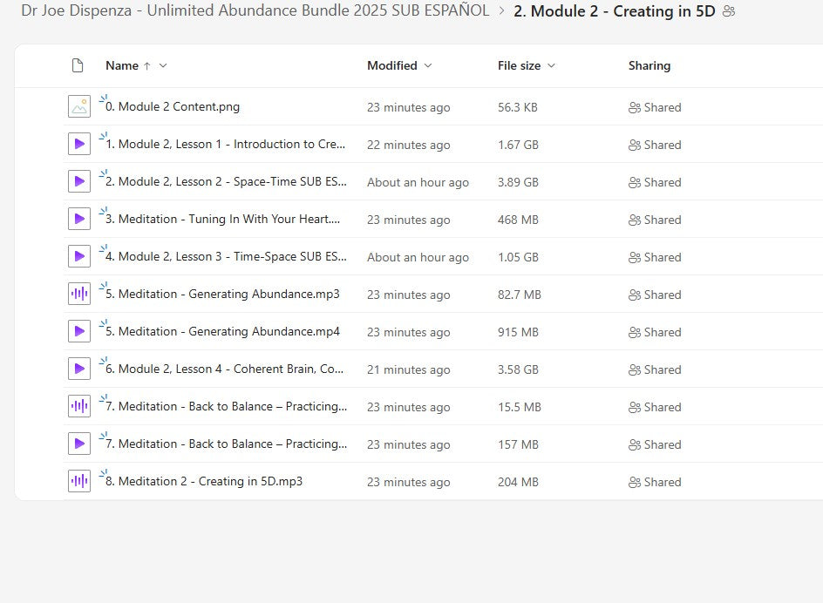Open the audio waveform icon for Generating Abundance.mp3

[79, 294]
